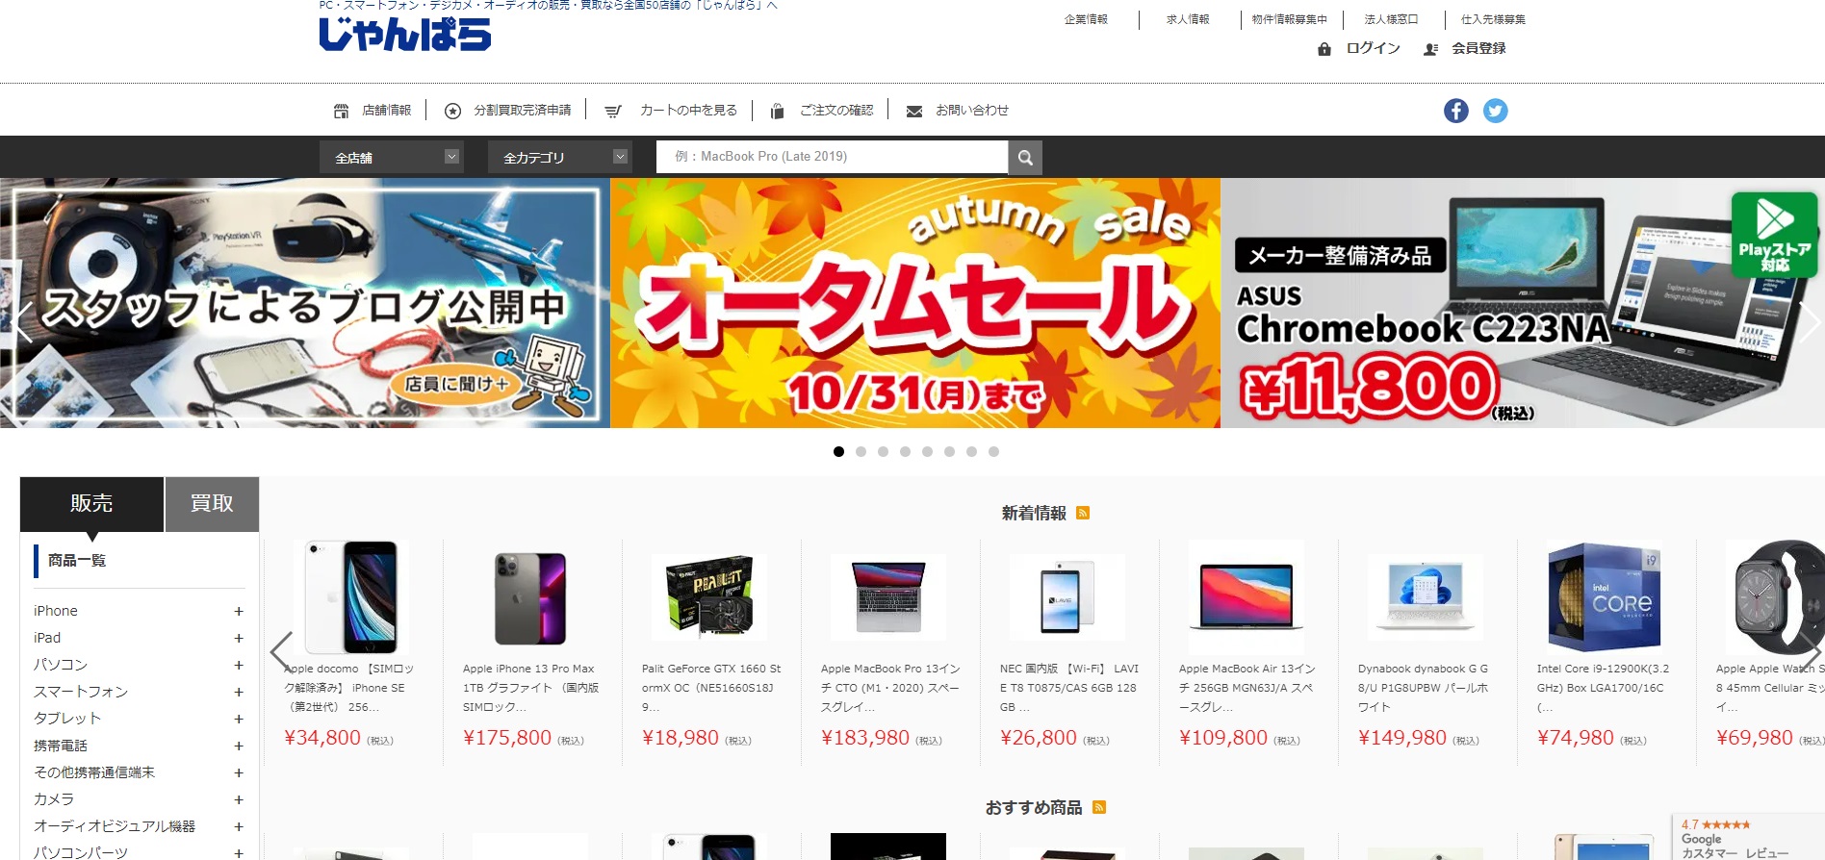Open the 全店舗 store dropdown
The image size is (1825, 860).
392,157
